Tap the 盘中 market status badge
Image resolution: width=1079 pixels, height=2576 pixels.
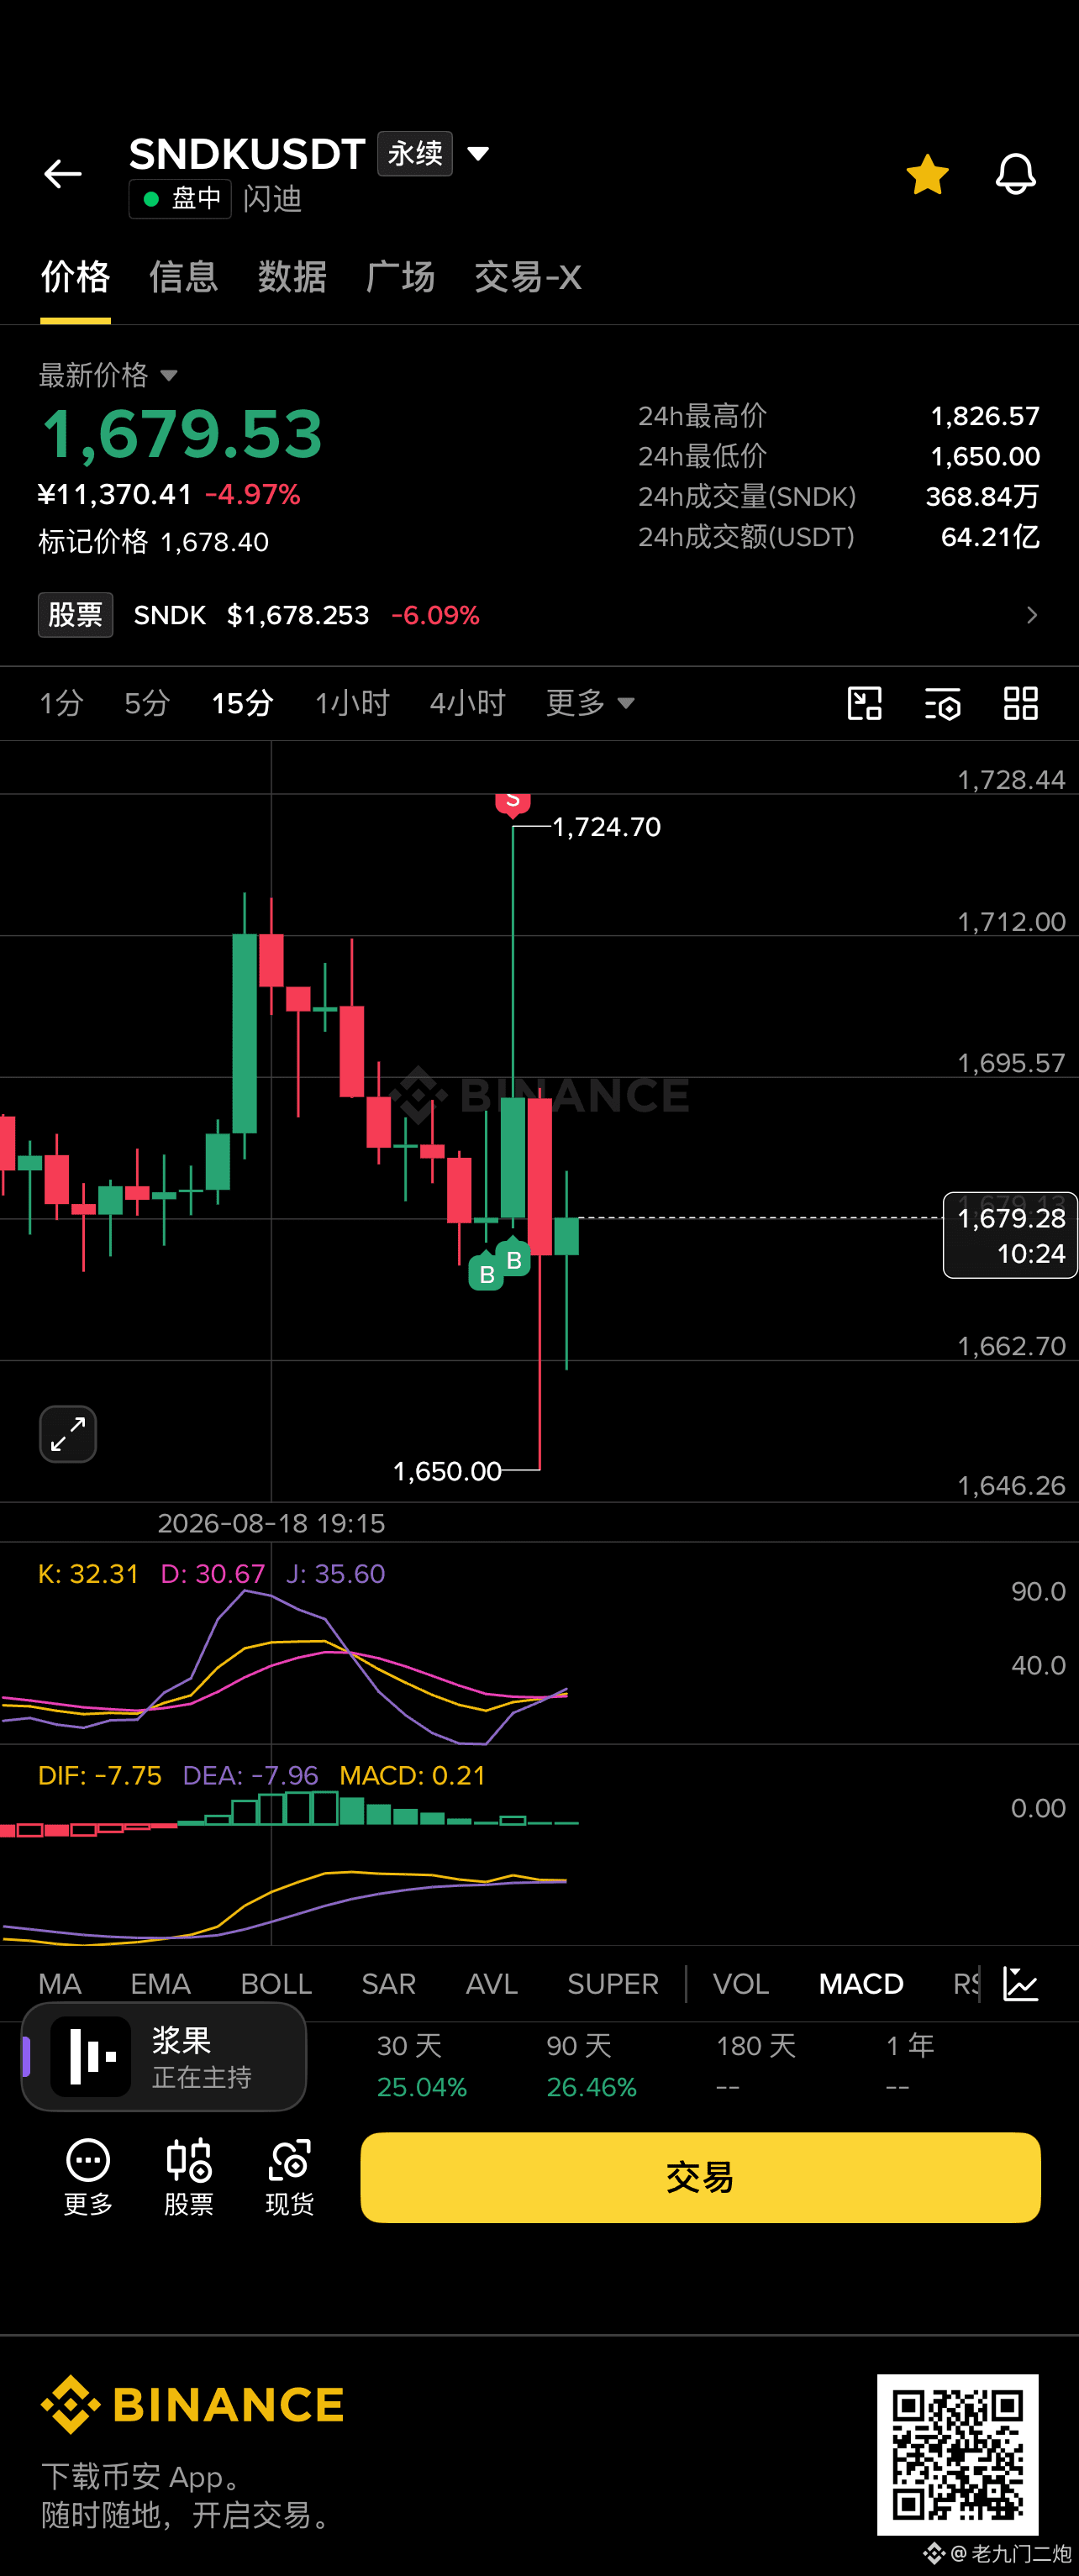(180, 199)
